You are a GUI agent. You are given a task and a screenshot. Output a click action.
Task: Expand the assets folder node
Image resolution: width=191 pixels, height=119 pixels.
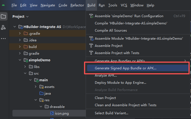coord(36,87)
